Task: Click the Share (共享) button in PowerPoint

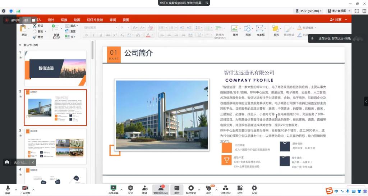Action: 336,20
